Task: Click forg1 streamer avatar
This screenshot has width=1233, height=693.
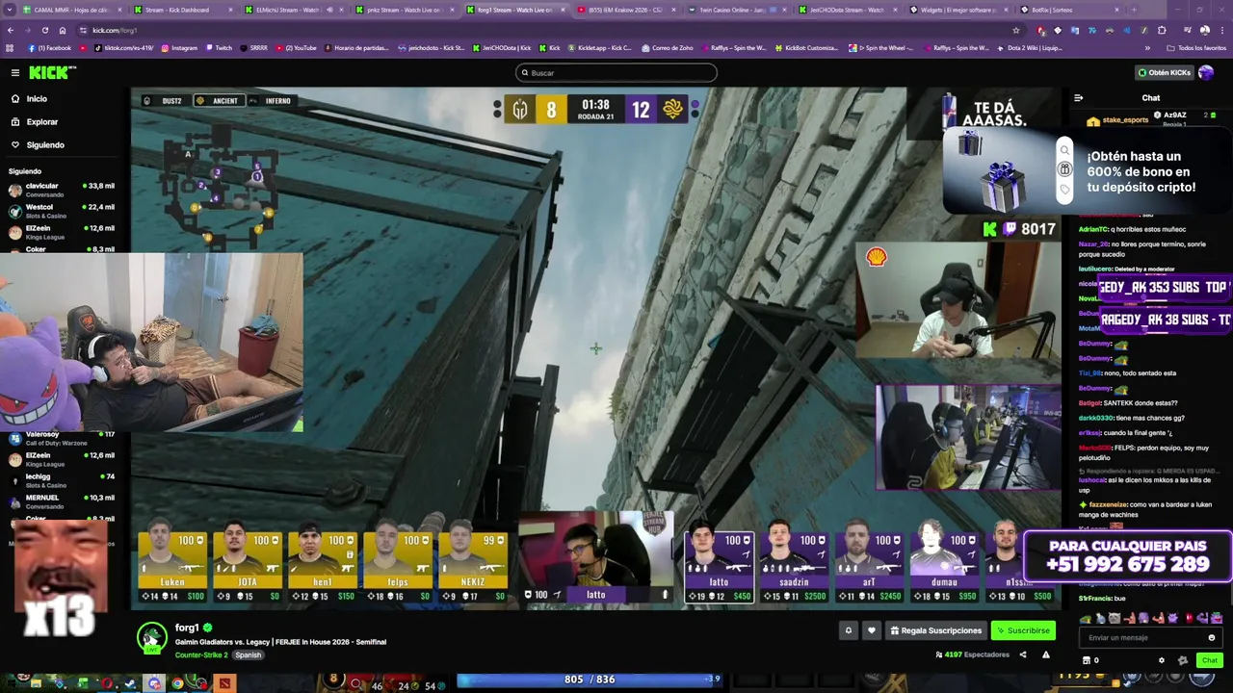Action: (151, 637)
